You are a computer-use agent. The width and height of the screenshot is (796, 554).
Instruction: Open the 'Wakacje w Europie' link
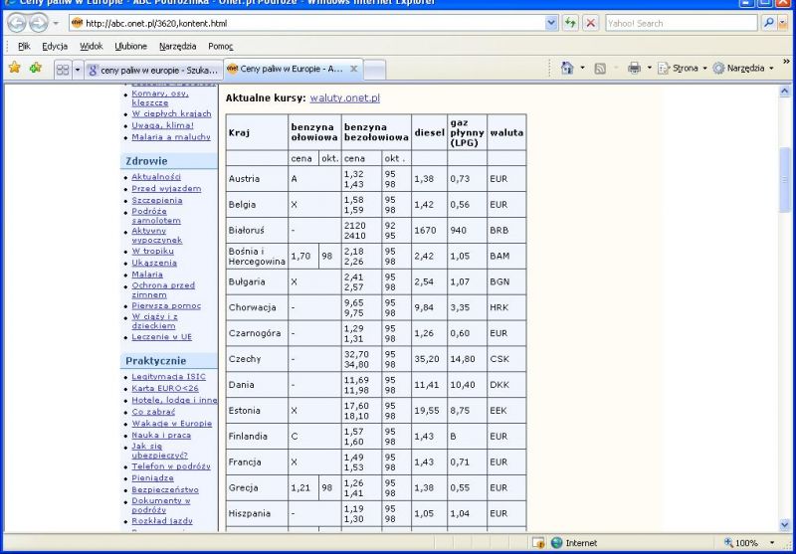[x=171, y=423]
